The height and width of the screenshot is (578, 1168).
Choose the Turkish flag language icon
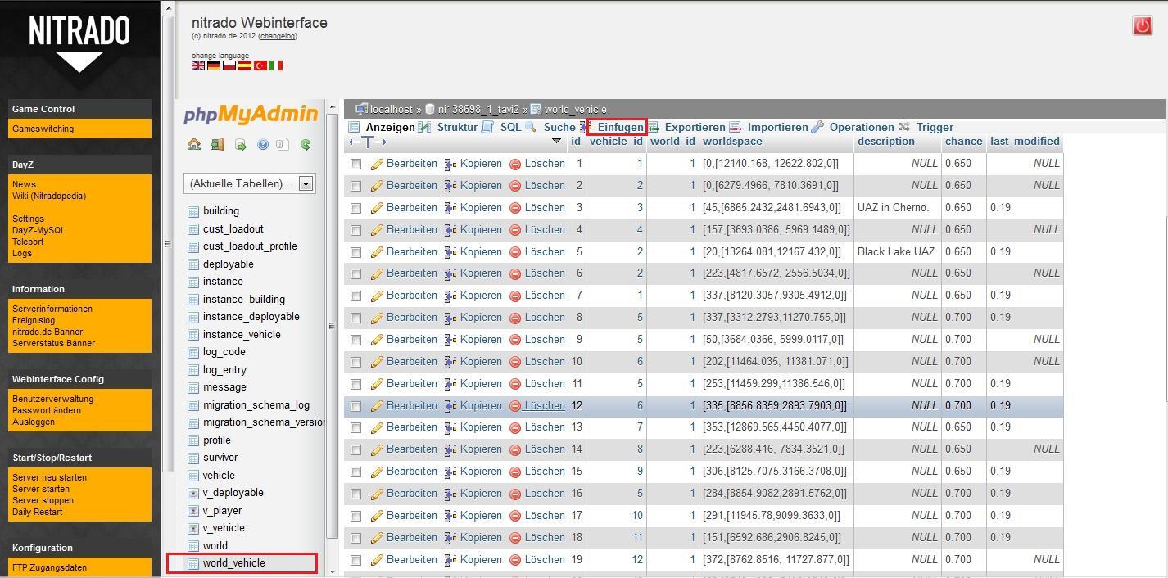pyautogui.click(x=260, y=65)
